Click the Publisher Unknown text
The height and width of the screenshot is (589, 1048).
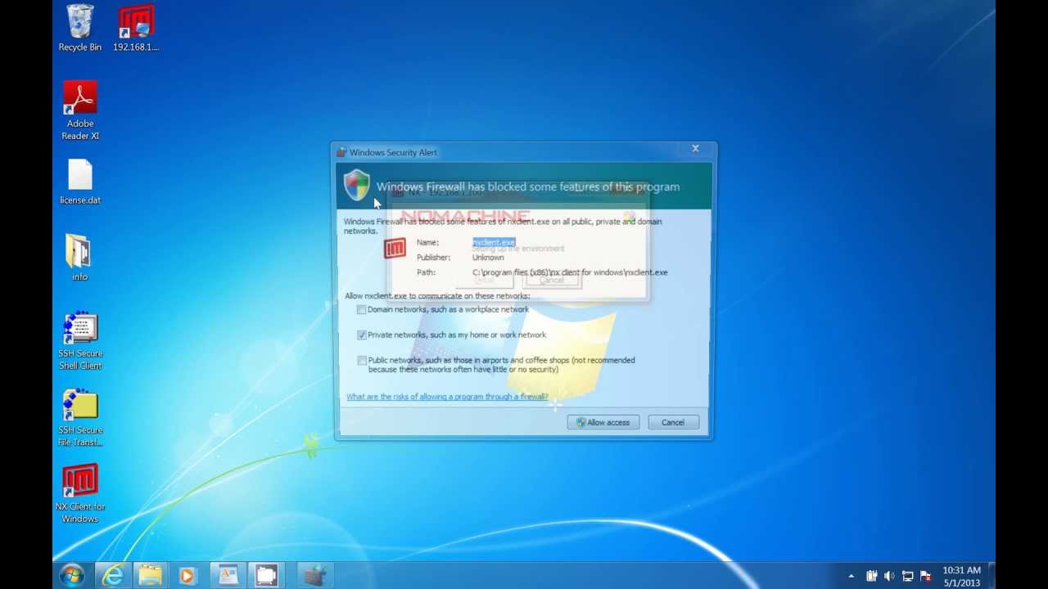pyautogui.click(x=488, y=258)
